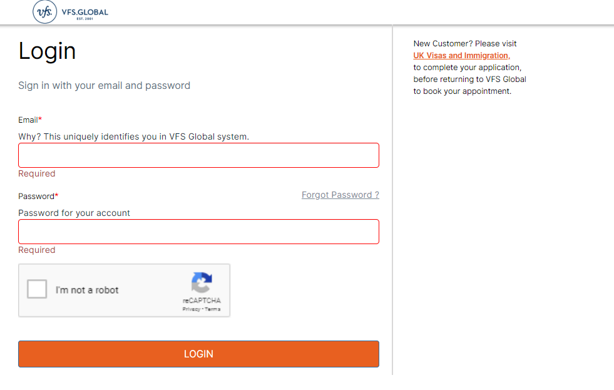Click the Required message under Email field
Image resolution: width=614 pixels, height=390 pixels.
tap(37, 173)
